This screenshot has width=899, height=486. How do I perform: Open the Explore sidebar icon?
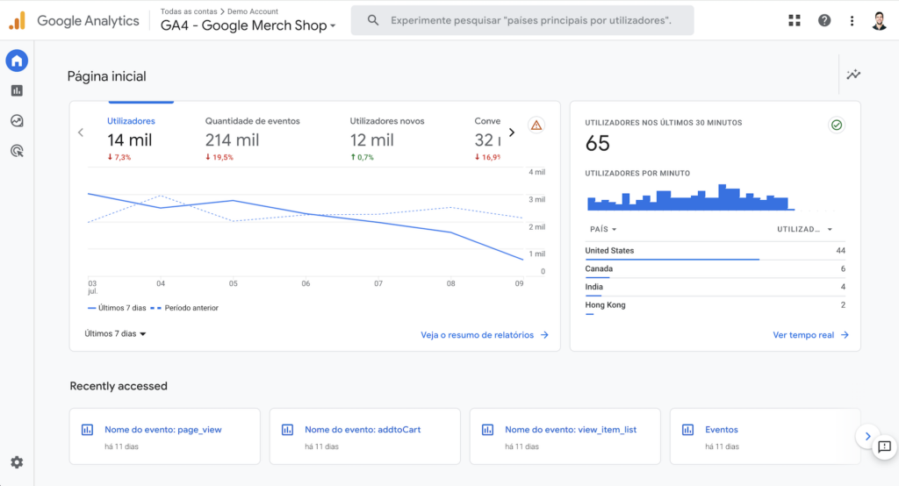[17, 121]
